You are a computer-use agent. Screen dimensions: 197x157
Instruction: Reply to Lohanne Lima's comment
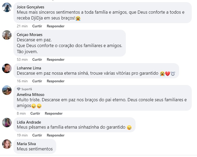point(56,81)
